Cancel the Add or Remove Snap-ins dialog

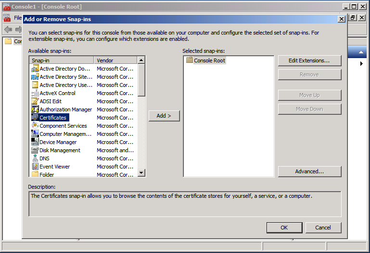click(323, 228)
